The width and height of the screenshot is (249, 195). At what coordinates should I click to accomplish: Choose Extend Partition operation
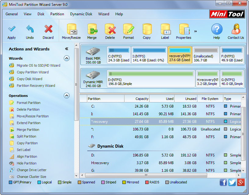point(25,123)
